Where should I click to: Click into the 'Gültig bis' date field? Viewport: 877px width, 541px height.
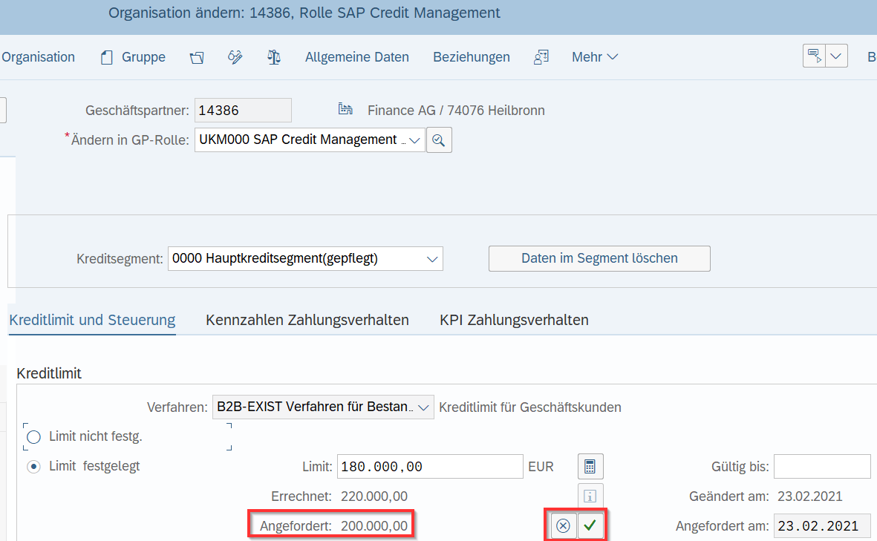point(822,466)
